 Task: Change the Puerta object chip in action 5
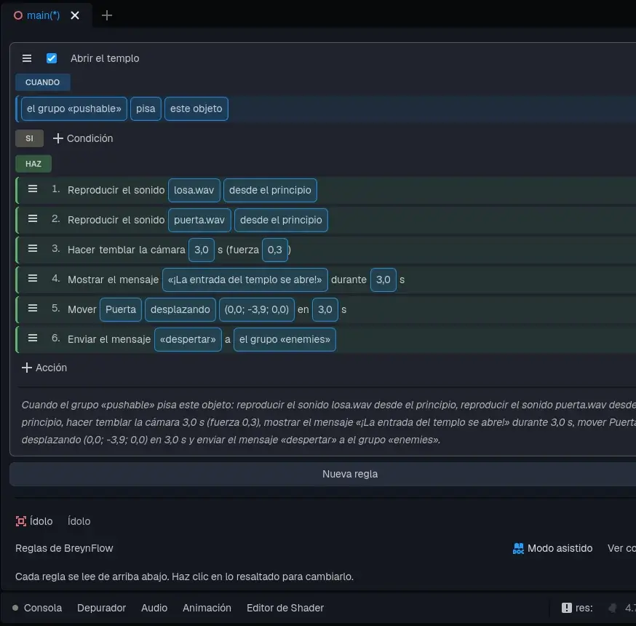121,309
